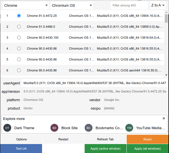
Task: Open the Block Site link
Action: [x=70, y=128]
